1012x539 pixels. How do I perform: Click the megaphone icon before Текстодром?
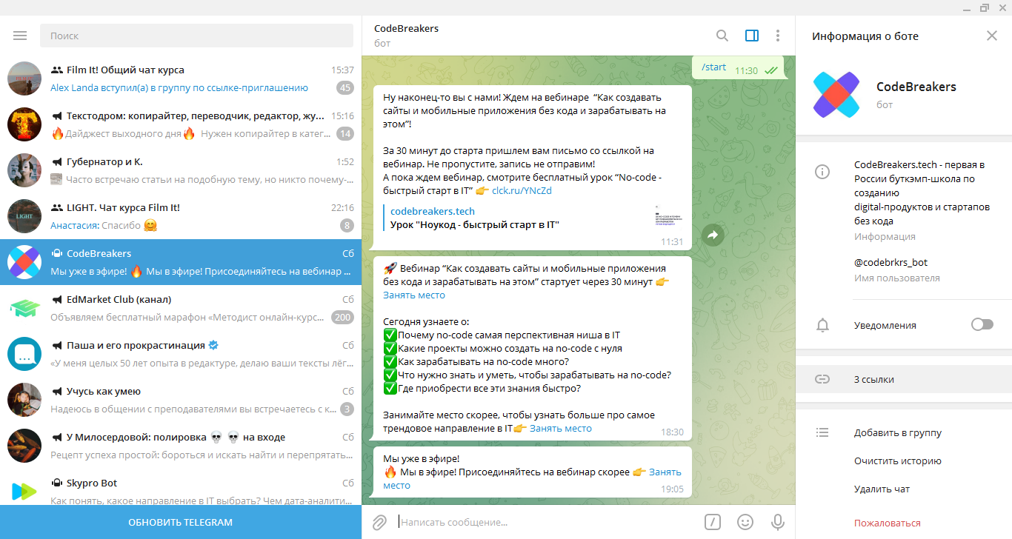click(57, 115)
